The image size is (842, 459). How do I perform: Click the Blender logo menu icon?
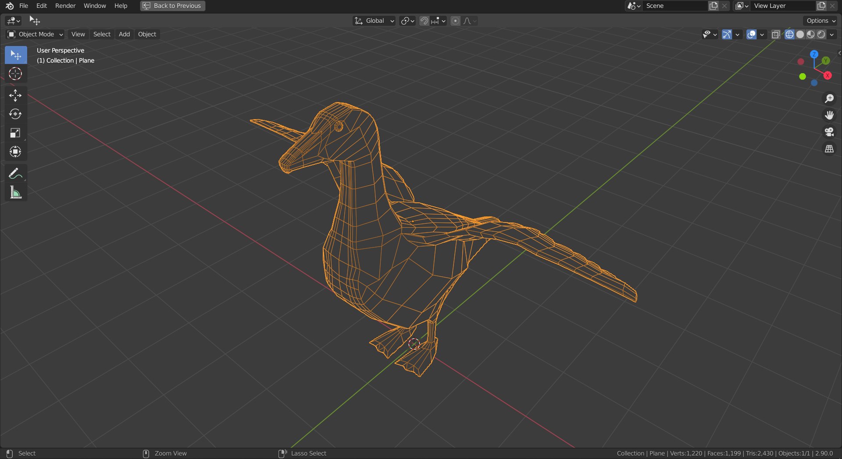pos(10,6)
